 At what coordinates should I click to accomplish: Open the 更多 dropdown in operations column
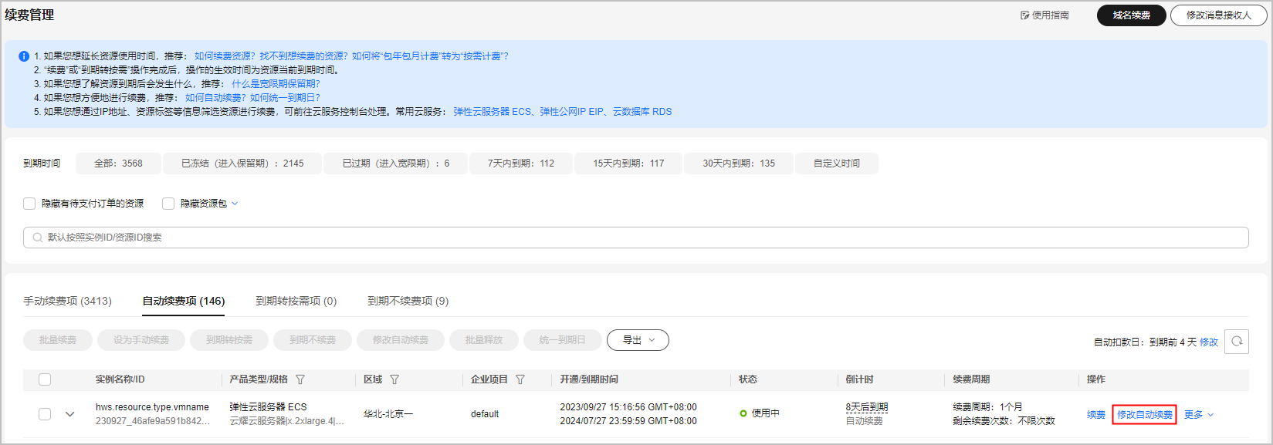pyautogui.click(x=1199, y=415)
